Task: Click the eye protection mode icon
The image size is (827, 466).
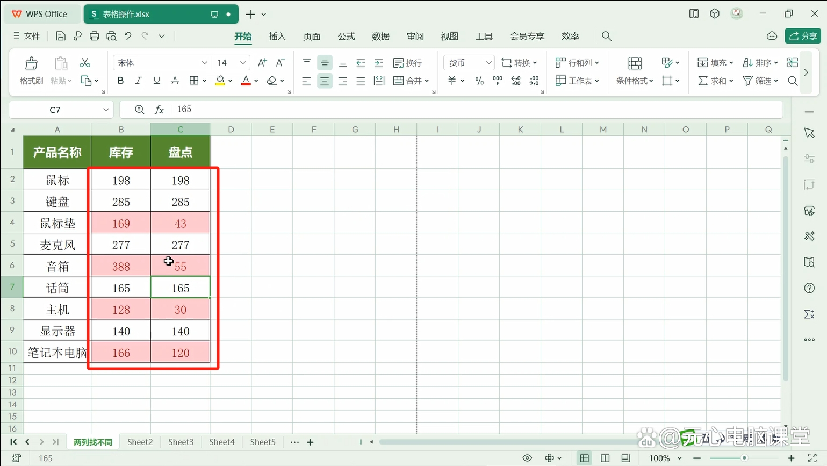Action: [x=527, y=458]
